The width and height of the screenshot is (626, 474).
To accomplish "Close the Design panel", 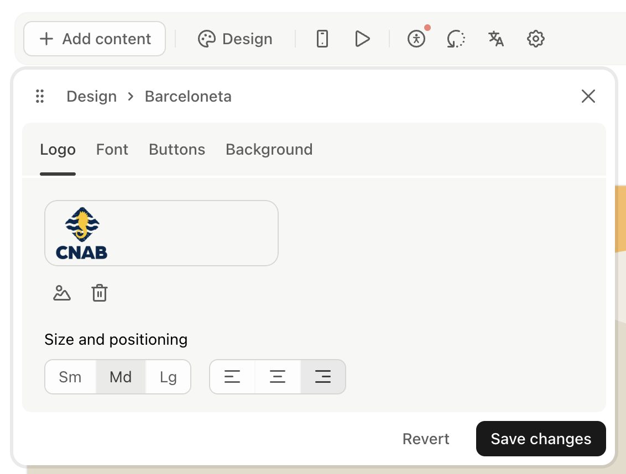I will [x=588, y=96].
